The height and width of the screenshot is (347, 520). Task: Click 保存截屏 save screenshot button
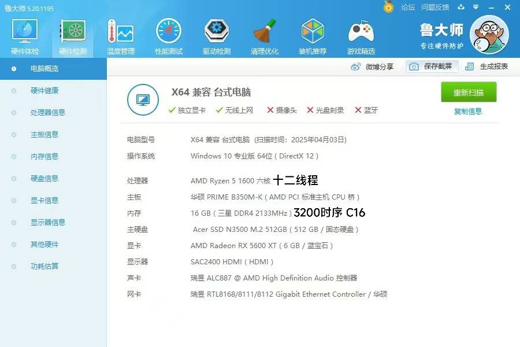pyautogui.click(x=432, y=67)
